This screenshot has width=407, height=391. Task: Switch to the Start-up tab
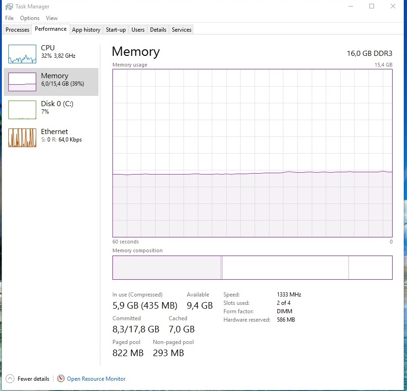coord(116,30)
